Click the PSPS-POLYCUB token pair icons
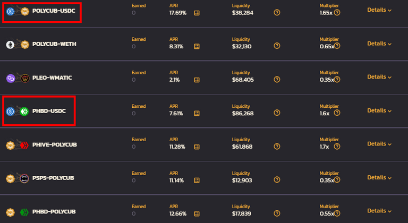 (x=18, y=178)
